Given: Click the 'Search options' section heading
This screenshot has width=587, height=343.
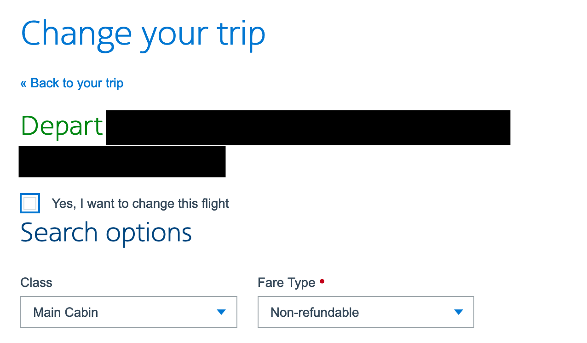Looking at the screenshot, I should [106, 232].
